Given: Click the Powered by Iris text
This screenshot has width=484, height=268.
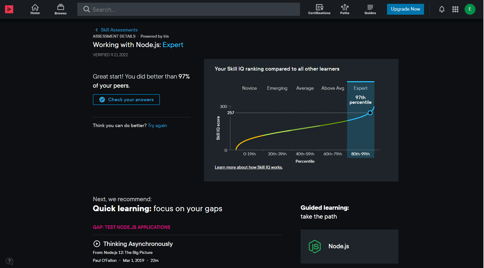Looking at the screenshot, I should (155, 36).
